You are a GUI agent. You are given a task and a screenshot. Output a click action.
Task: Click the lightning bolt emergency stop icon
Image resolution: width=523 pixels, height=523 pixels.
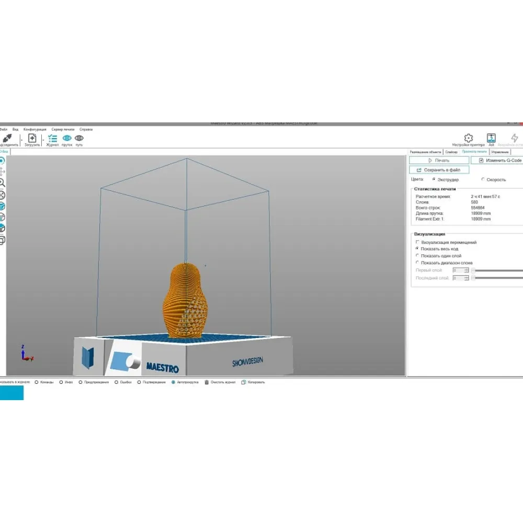point(514,138)
